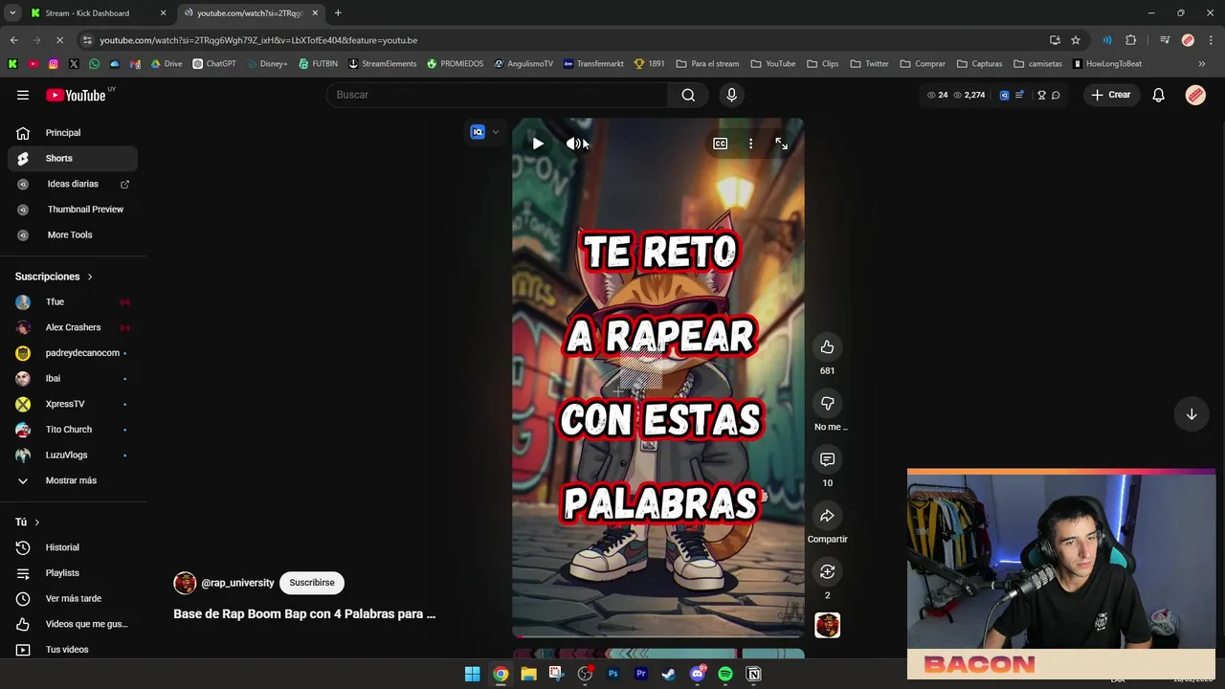Open Photoshop from the taskbar
1225x689 pixels.
613,674
